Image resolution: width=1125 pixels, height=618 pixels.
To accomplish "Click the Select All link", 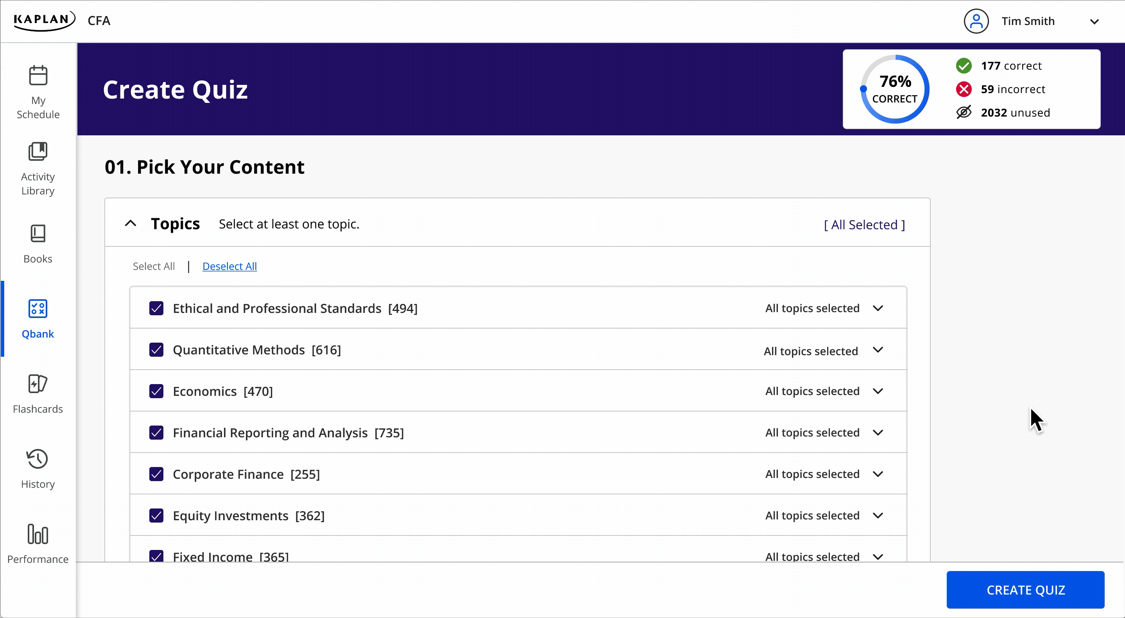I will [154, 266].
